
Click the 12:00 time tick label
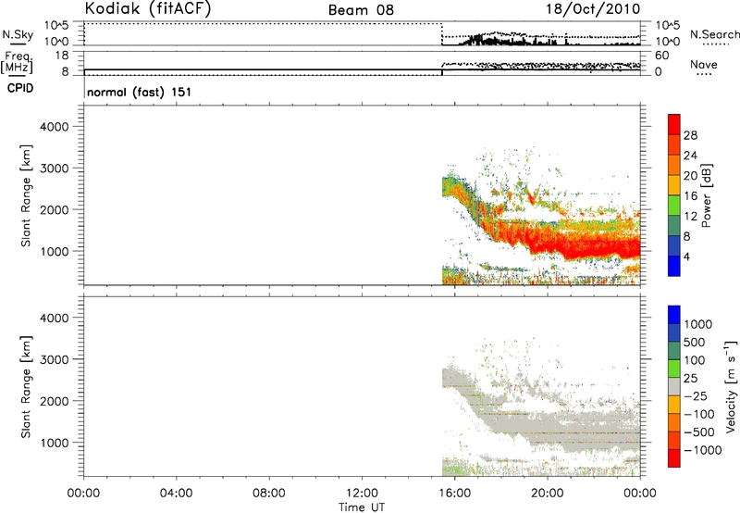pos(362,494)
